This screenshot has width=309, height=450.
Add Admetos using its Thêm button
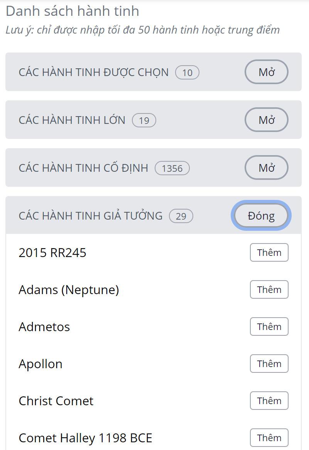pyautogui.click(x=269, y=327)
